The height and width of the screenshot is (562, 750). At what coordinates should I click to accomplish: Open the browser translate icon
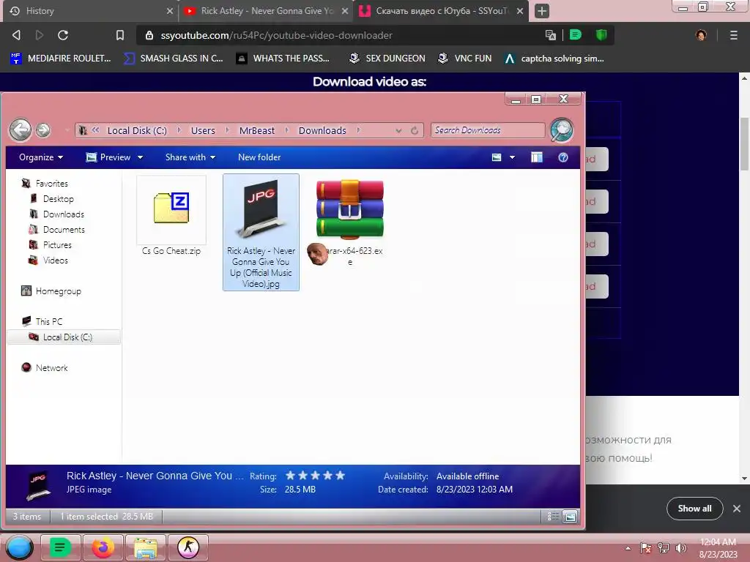click(551, 35)
